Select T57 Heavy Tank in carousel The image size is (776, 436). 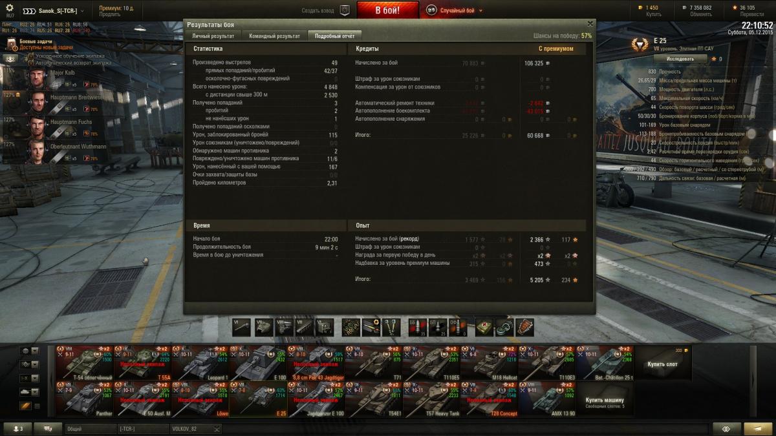click(432, 399)
